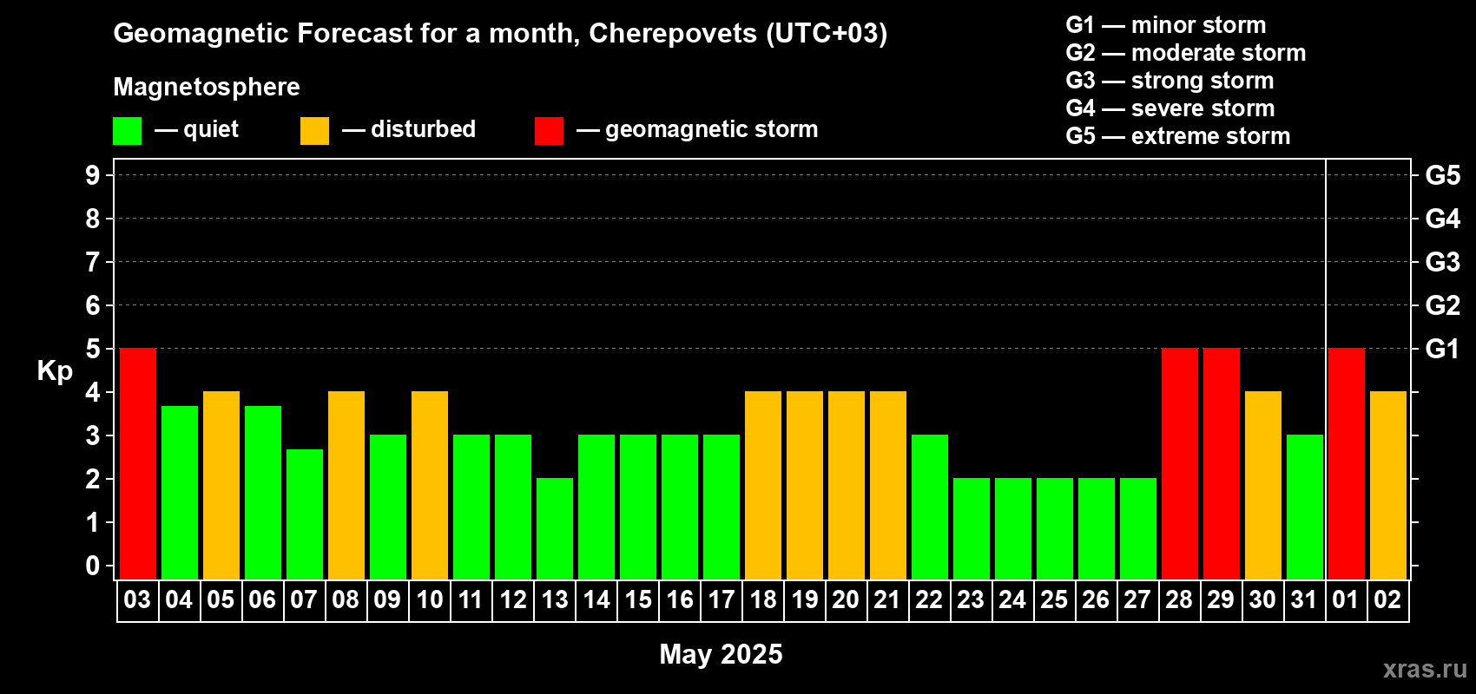The image size is (1476, 694).
Task: Click the May 2025 month label
Action: pyautogui.click(x=721, y=654)
